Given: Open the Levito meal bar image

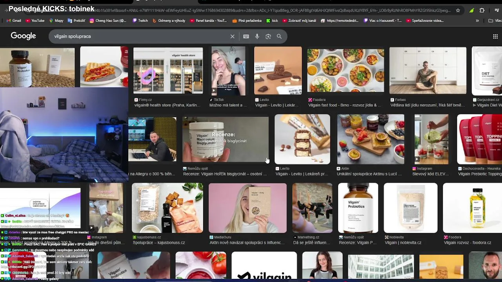Looking at the screenshot, I should point(278,70).
